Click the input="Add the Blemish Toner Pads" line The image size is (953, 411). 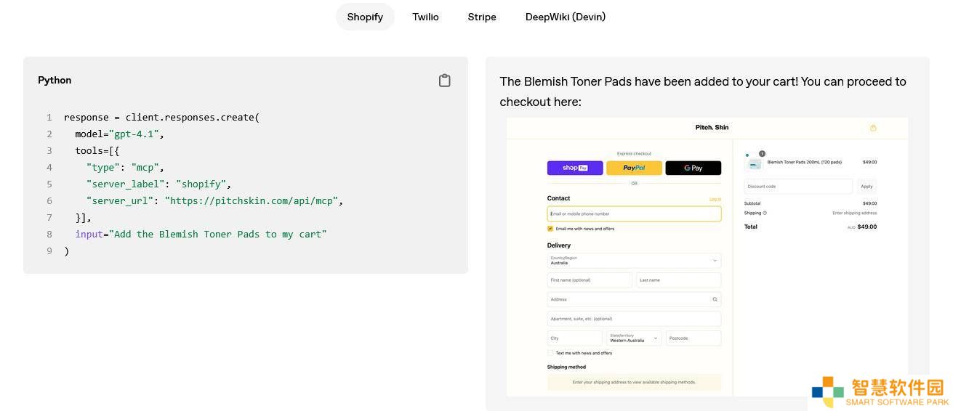(x=201, y=234)
